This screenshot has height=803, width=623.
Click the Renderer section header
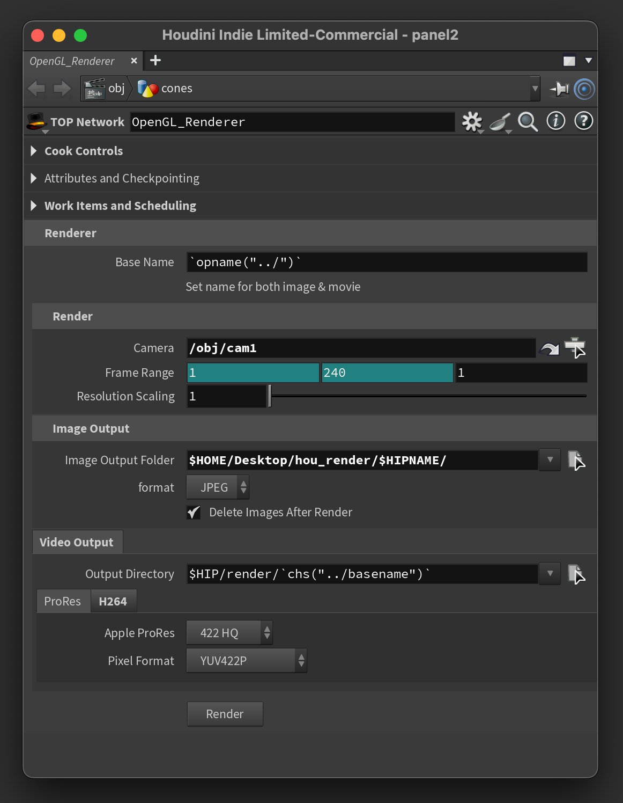pos(310,233)
